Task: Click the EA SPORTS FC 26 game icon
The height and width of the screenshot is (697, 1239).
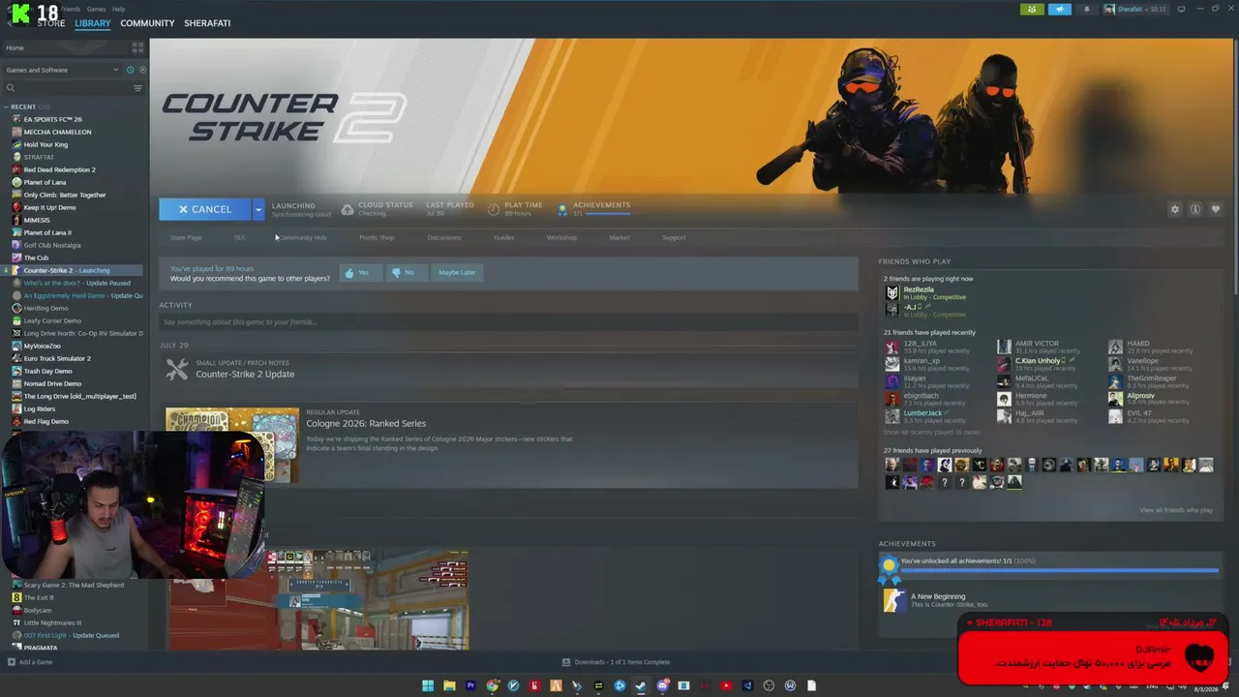Action: (16, 119)
